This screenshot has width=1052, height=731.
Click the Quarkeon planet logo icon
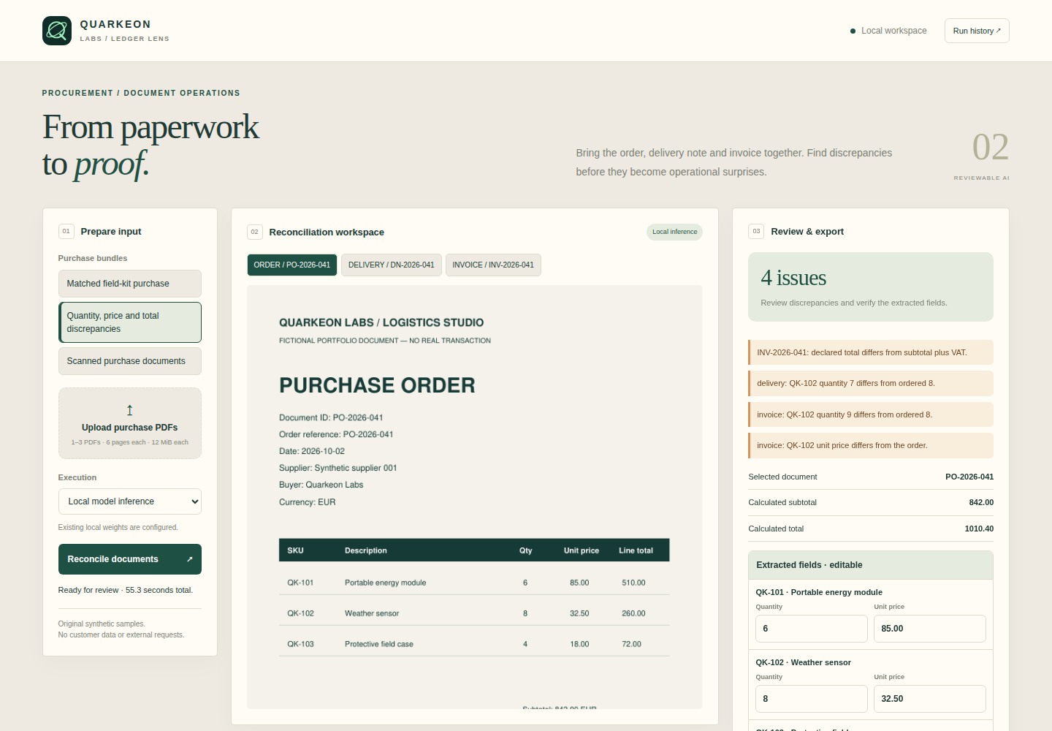[x=57, y=31]
